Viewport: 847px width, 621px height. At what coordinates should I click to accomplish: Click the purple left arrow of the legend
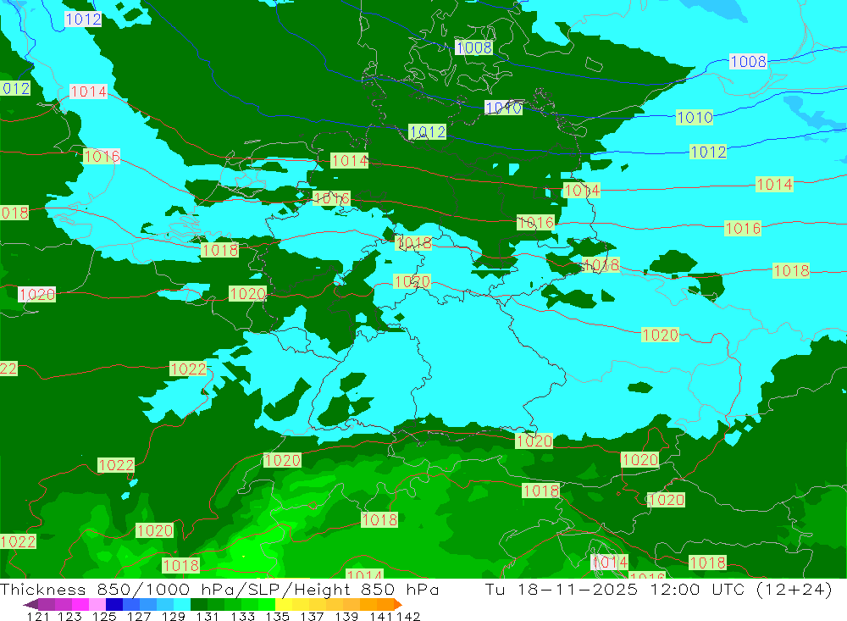pyautogui.click(x=30, y=604)
